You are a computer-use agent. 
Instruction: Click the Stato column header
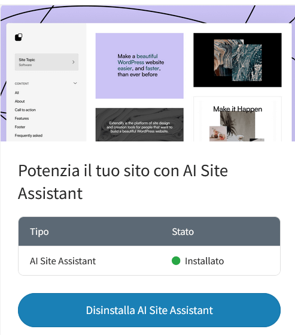[183, 232]
